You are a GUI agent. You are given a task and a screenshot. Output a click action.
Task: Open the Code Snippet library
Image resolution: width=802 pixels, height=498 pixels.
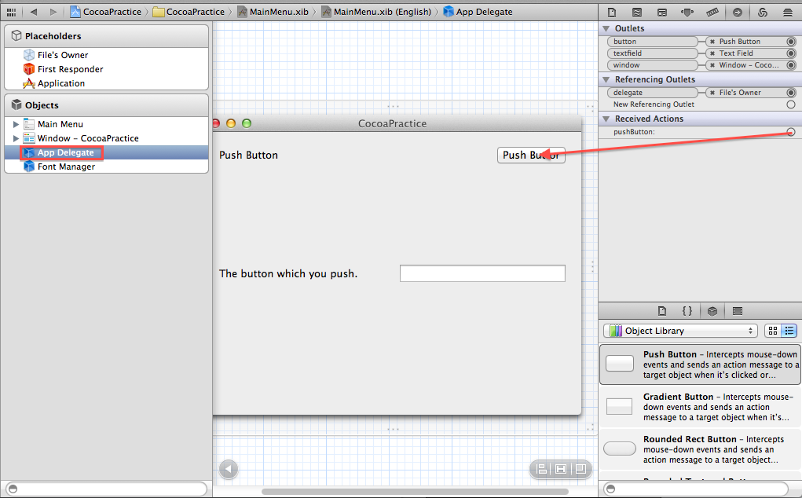pyautogui.click(x=687, y=311)
